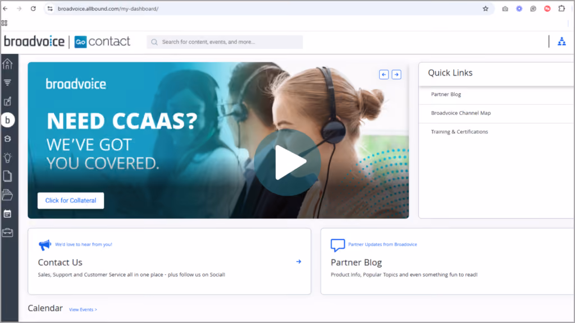575x323 pixels.
Task: Click the lightbulb sidebar icon
Action: click(7, 158)
